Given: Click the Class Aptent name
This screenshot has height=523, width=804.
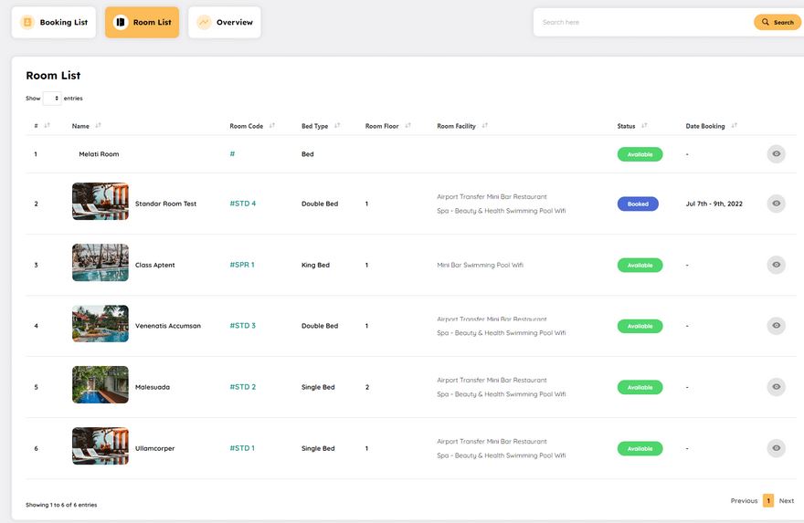Looking at the screenshot, I should [154, 266].
